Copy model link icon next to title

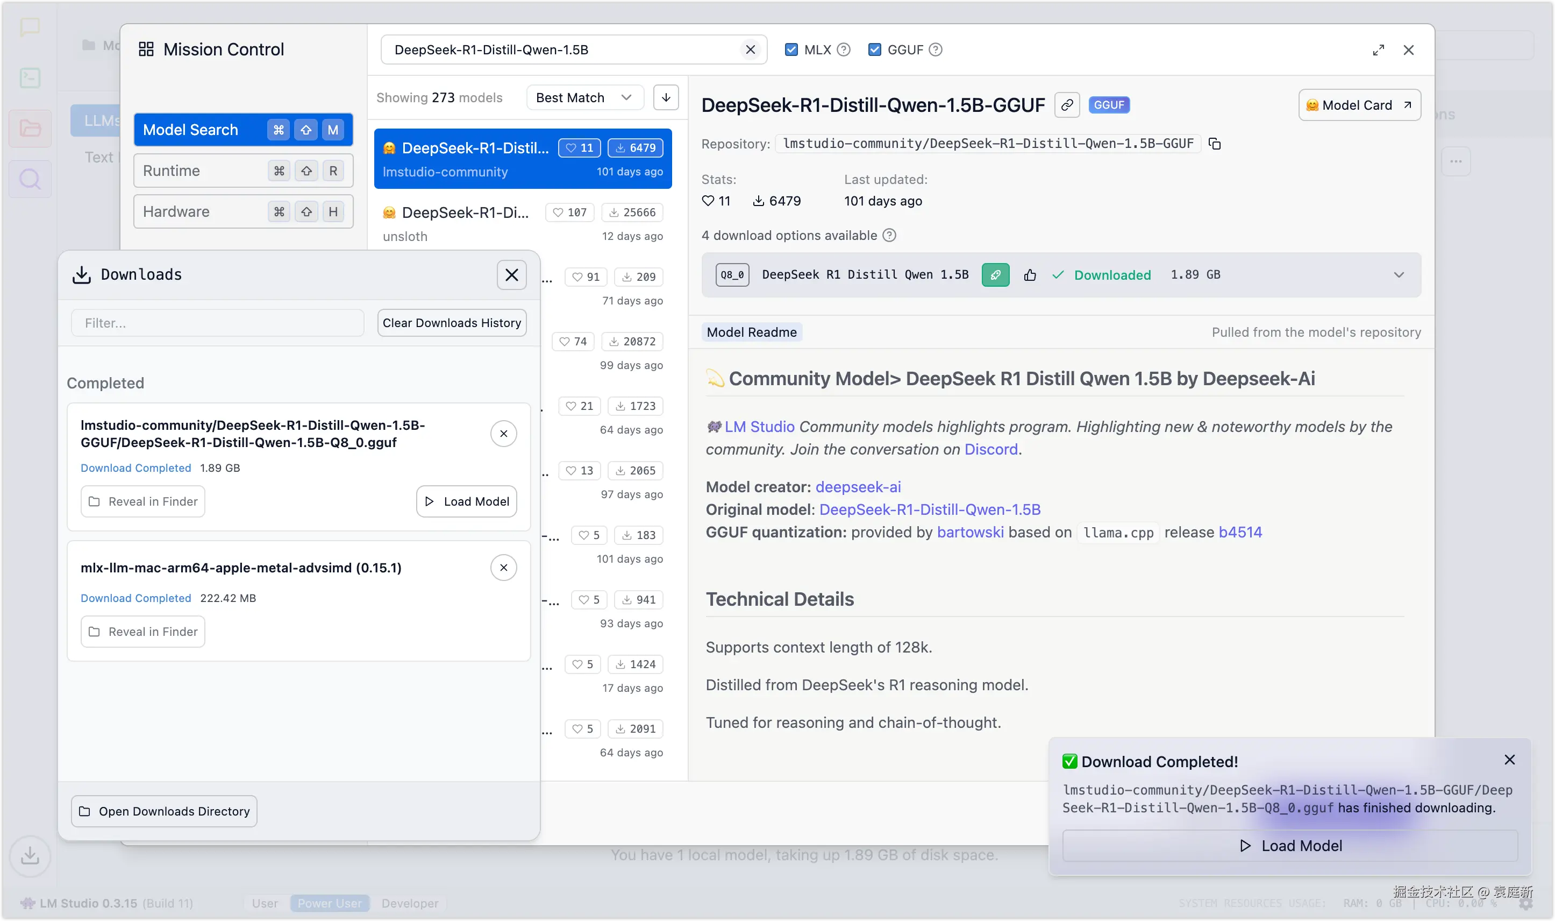(x=1067, y=105)
